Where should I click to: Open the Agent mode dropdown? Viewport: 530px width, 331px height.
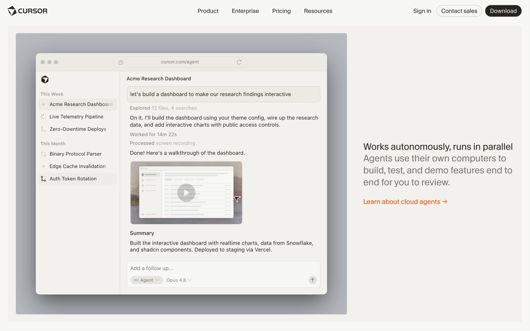click(x=147, y=280)
